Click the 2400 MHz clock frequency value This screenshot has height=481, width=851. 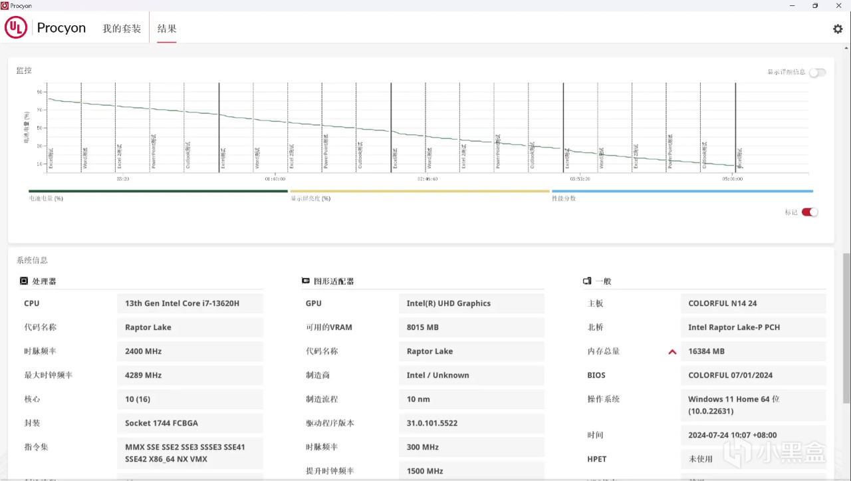tap(190, 351)
